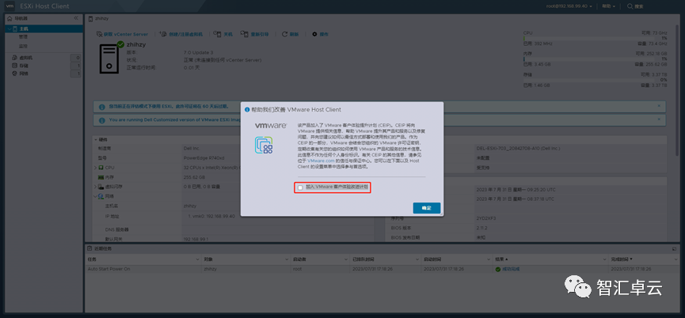Maximize the recent tasks panel

674,248
